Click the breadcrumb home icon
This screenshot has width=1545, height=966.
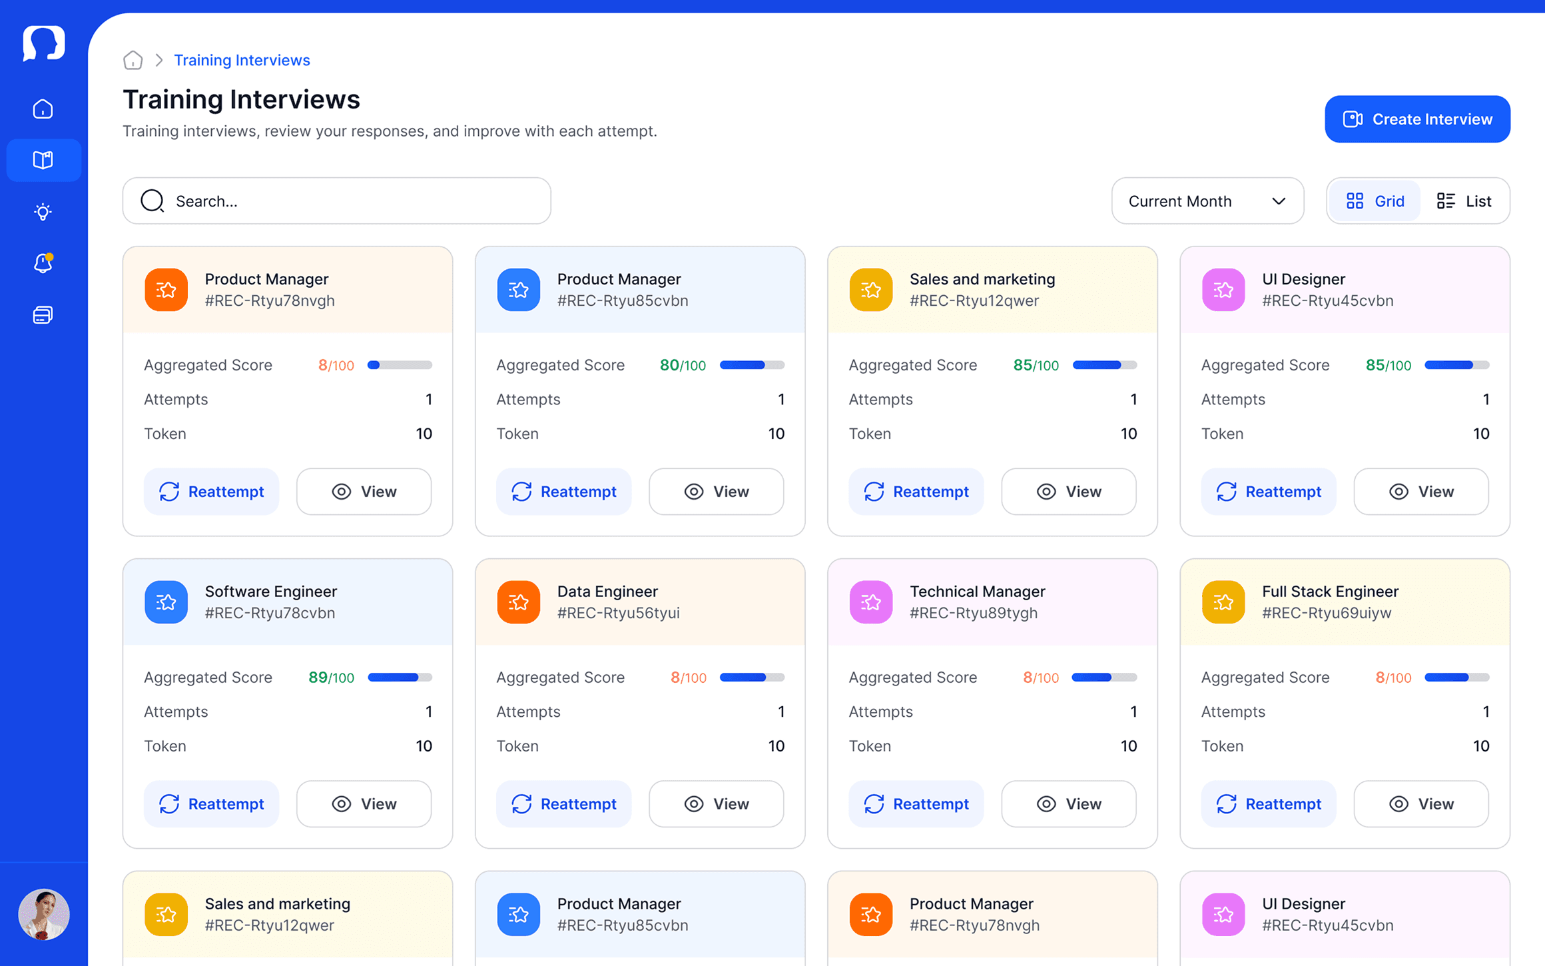point(133,60)
